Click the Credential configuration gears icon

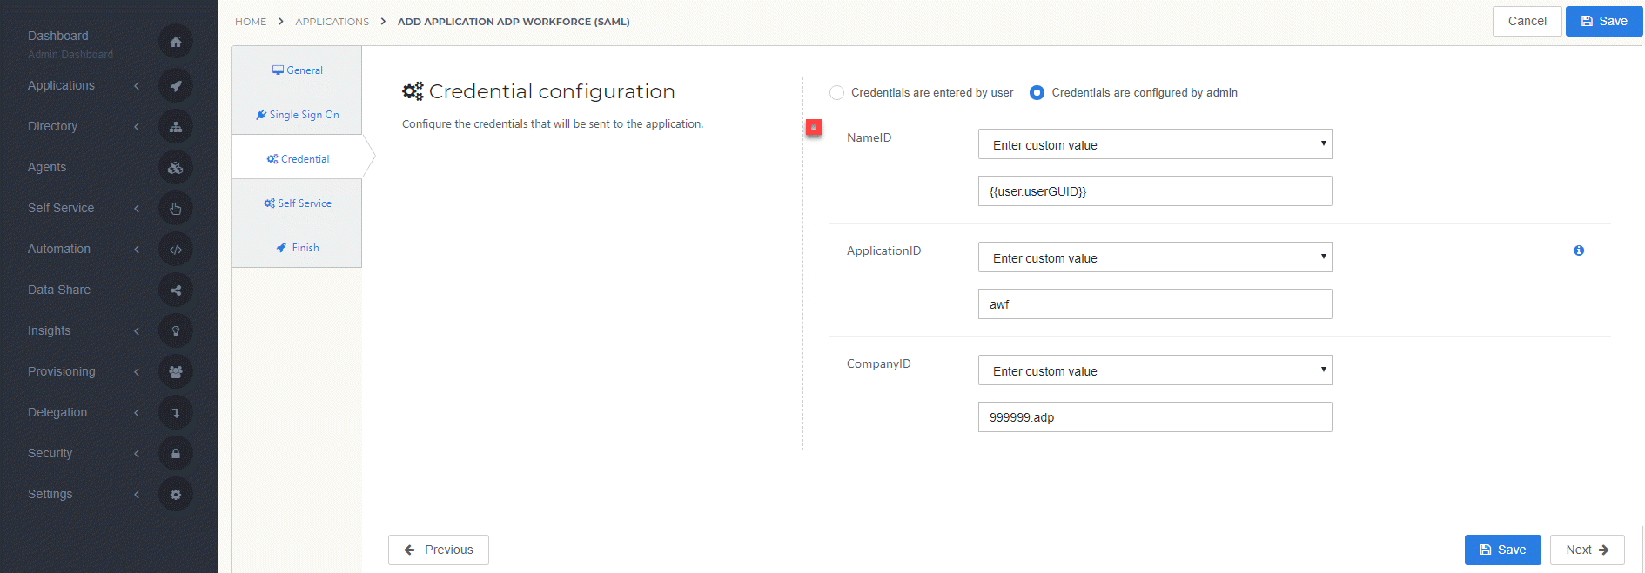click(x=413, y=91)
